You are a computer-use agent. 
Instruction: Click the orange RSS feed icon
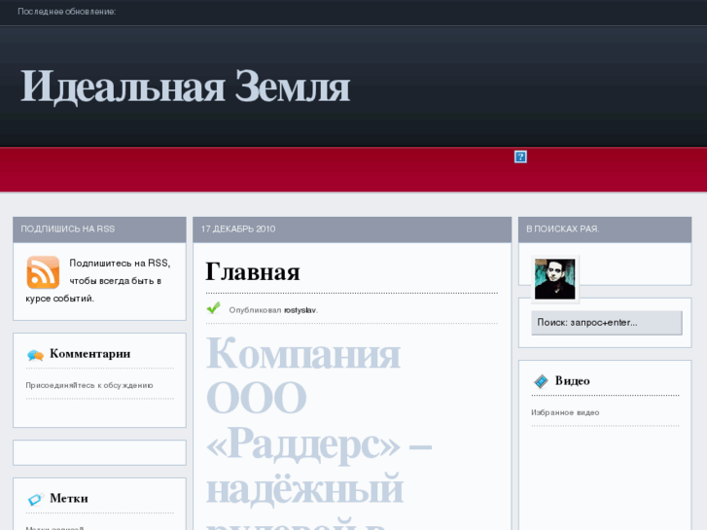click(x=44, y=272)
